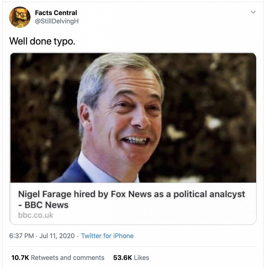View the 10.7K retweet count
The width and height of the screenshot is (264, 268).
20,258
